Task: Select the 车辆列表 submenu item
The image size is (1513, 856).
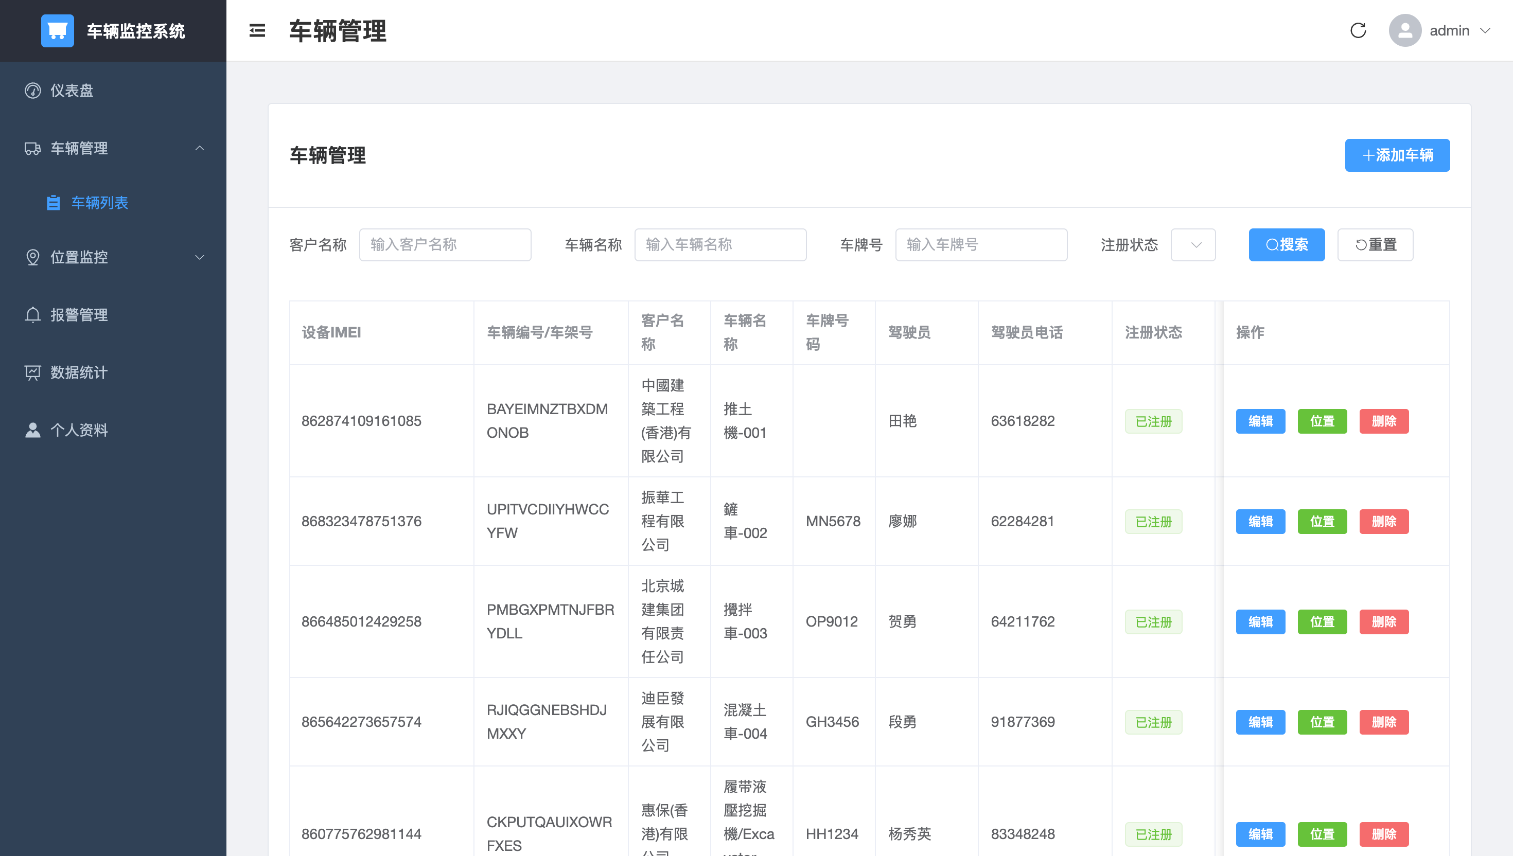Action: click(99, 203)
